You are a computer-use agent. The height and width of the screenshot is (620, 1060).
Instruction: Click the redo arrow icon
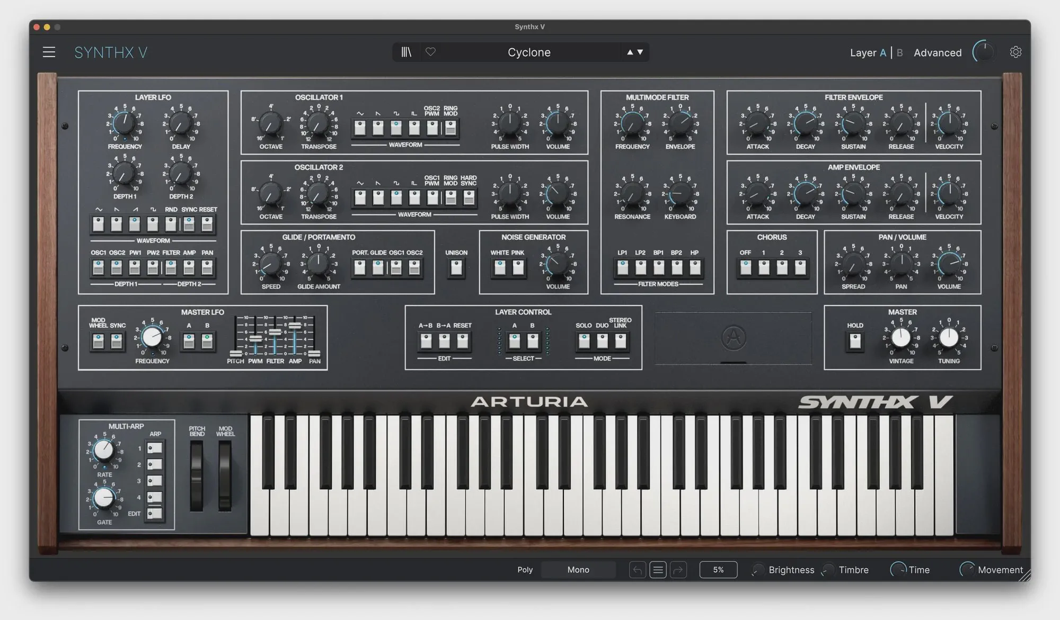678,570
